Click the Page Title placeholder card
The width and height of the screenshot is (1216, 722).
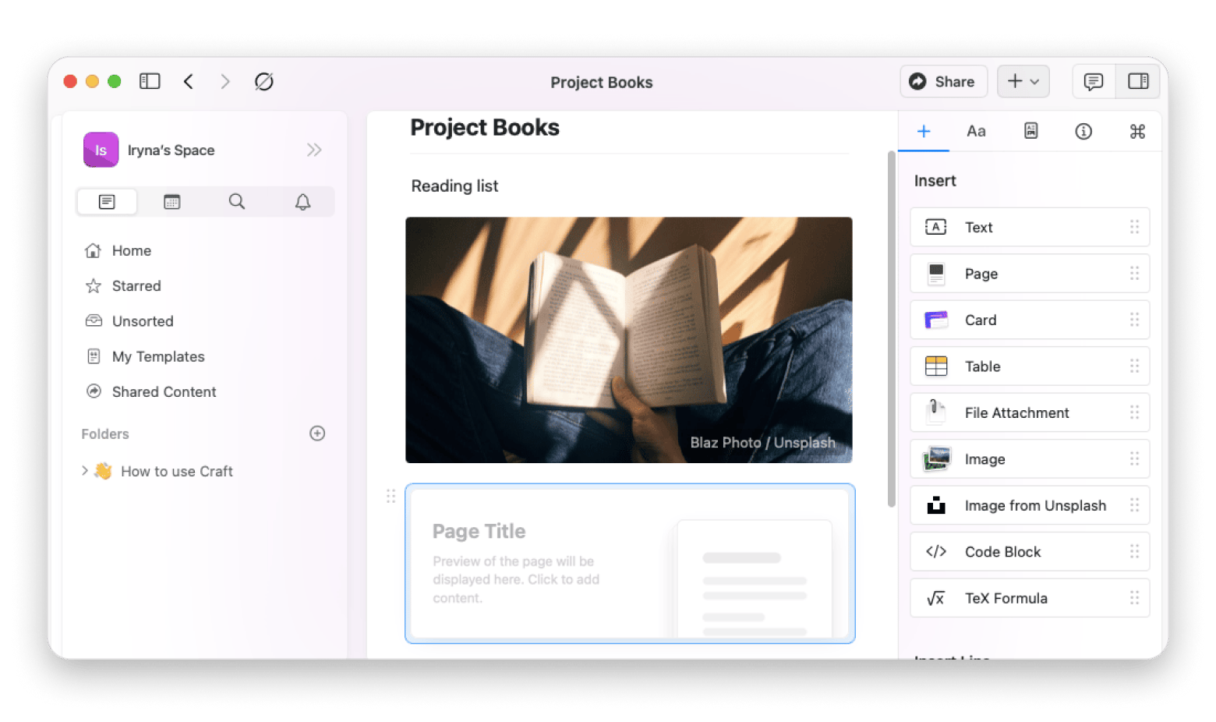coord(629,563)
